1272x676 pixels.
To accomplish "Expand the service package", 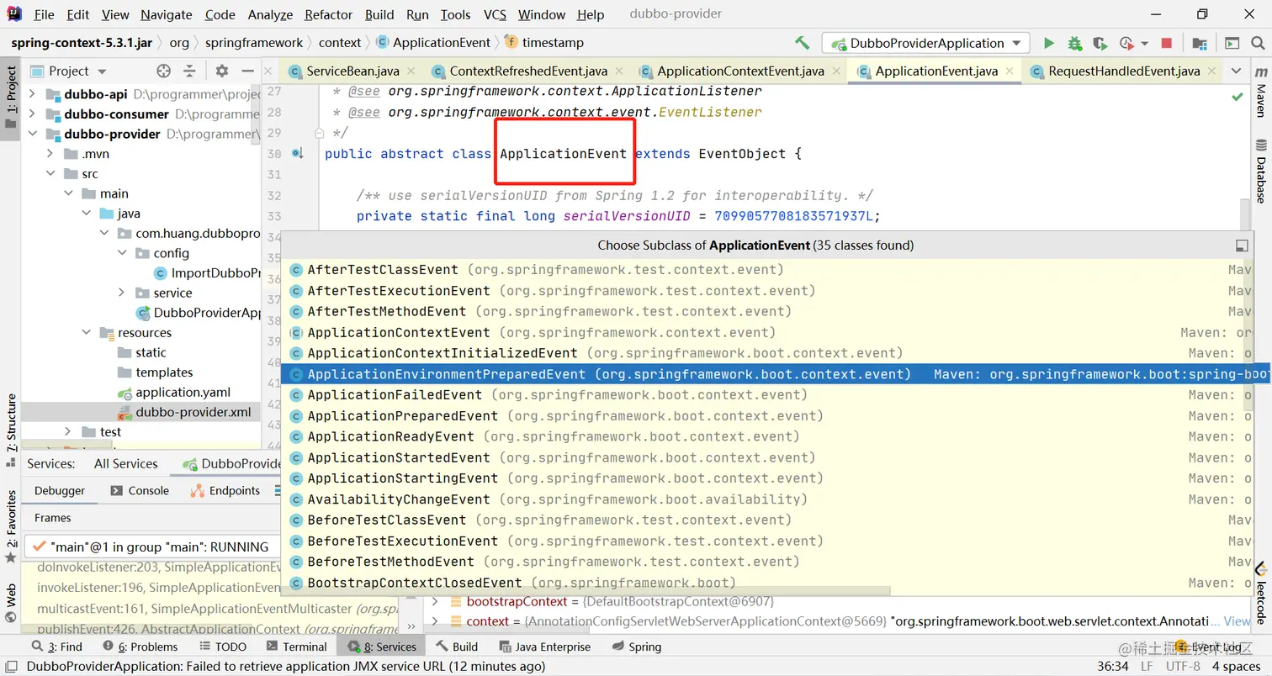I will (x=123, y=293).
